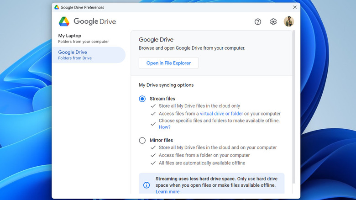Select the Mirror files radio button
Image resolution: width=356 pixels, height=200 pixels.
pos(142,141)
